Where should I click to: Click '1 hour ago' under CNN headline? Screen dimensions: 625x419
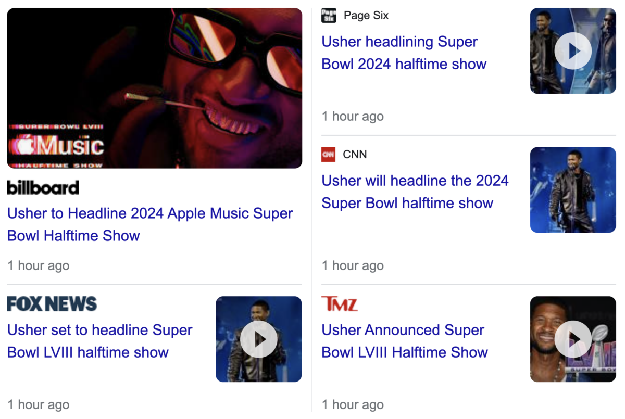[x=353, y=265]
